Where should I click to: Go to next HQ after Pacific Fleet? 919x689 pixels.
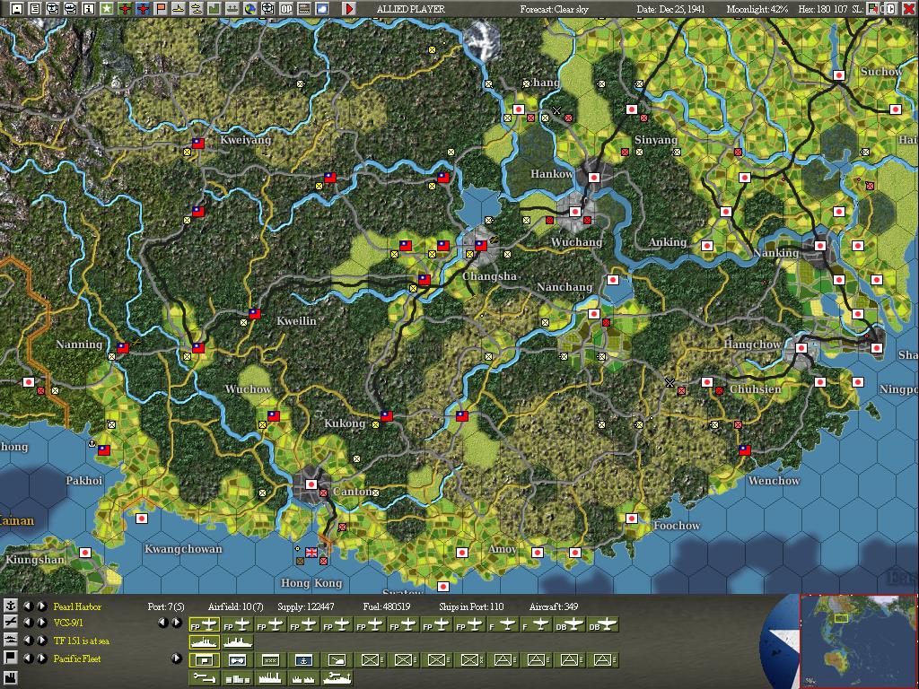(42, 658)
